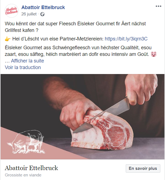Viewport: 165px width, 180px height.
Task: Expand post with Afficher la suite
Action: click(x=27, y=61)
